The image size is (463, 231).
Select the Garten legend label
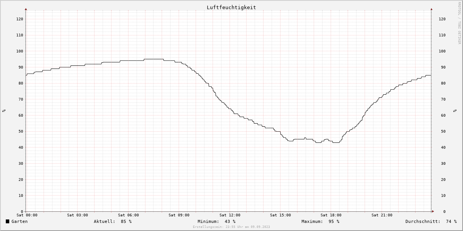tap(19, 221)
